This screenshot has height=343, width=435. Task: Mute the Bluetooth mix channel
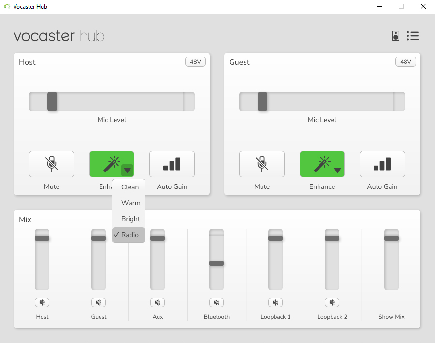(x=217, y=302)
